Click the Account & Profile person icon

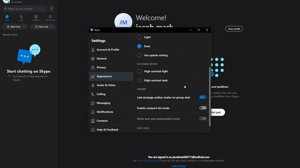(x=93, y=50)
